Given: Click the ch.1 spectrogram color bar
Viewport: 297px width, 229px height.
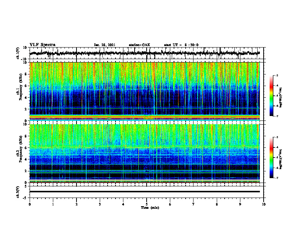Looking at the screenshot, I should pos(271,96).
